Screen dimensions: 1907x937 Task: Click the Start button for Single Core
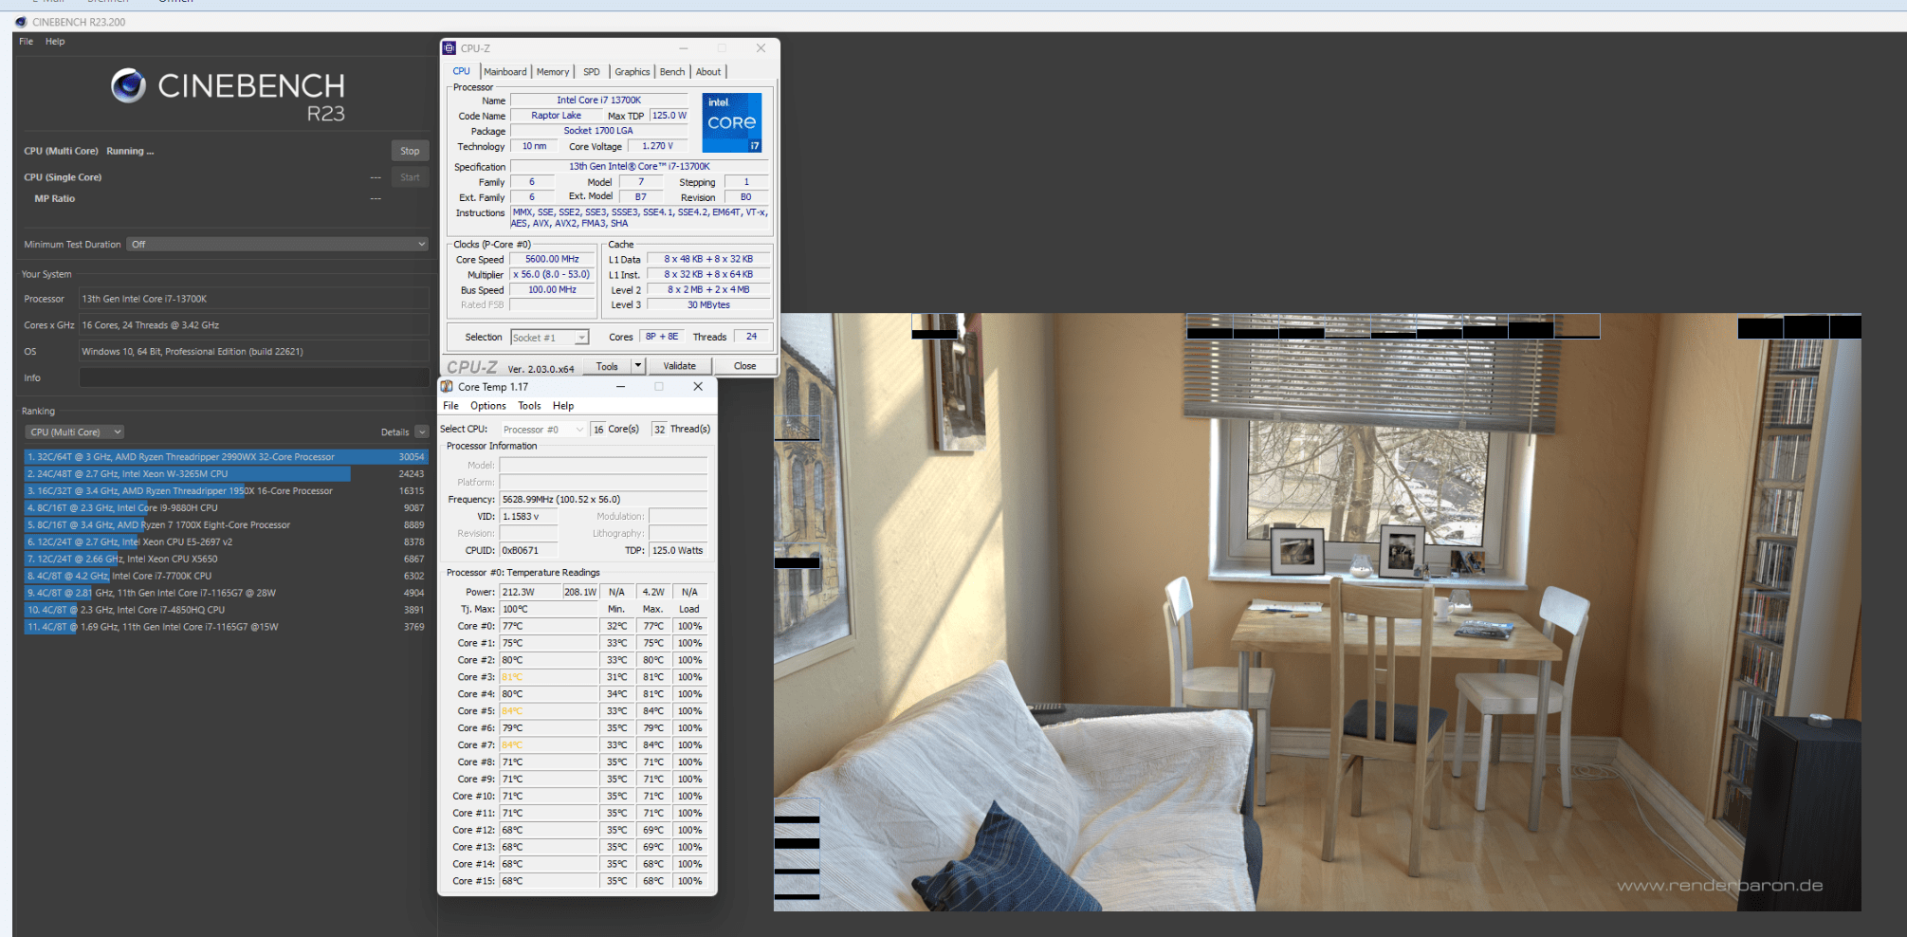410,177
